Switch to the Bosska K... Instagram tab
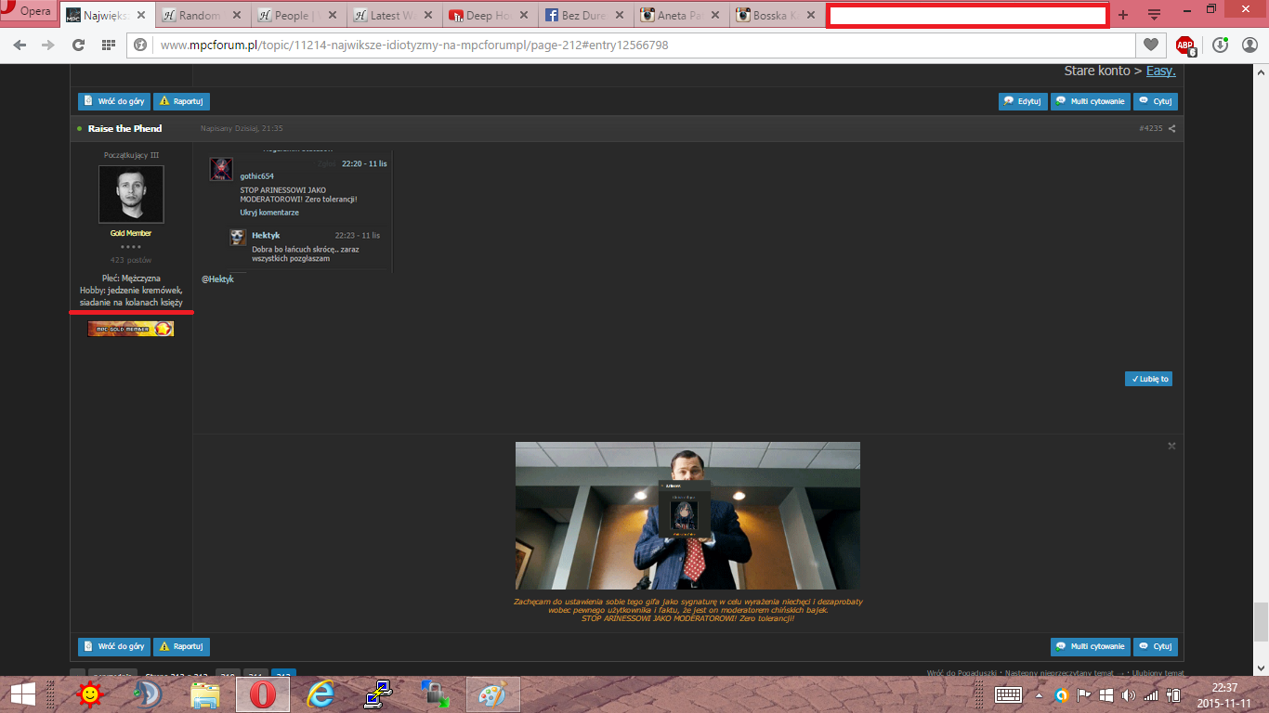Viewport: 1269px width, 713px height. point(777,16)
